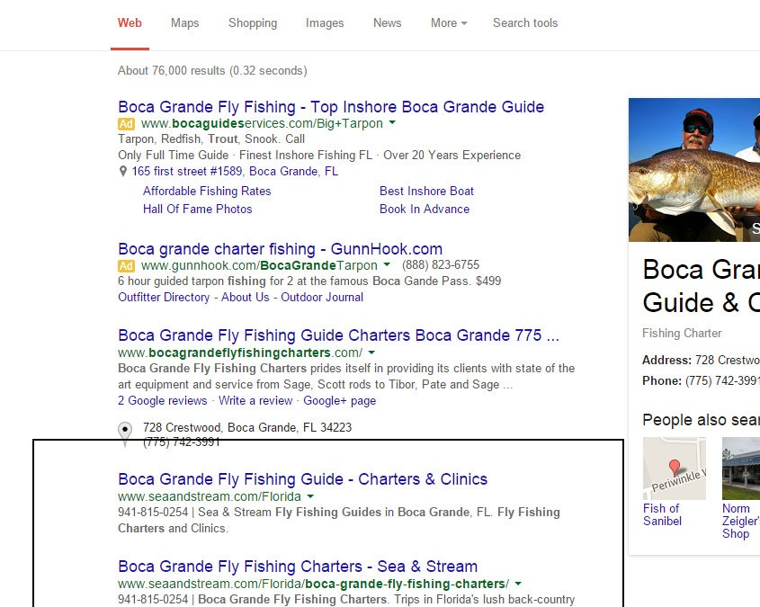
Task: Click the Norm Zeigler's Shop photo thumbnail
Action: [741, 468]
